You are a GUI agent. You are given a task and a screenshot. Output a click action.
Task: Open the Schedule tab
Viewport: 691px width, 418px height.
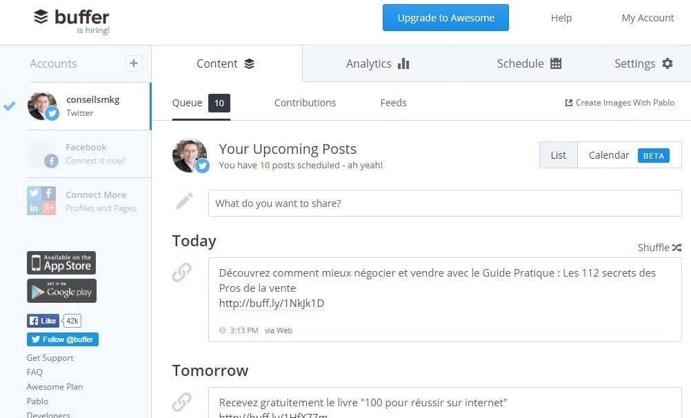(x=529, y=63)
